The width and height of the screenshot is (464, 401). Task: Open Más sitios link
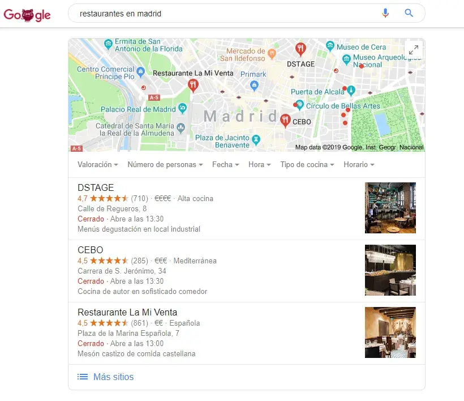(113, 377)
